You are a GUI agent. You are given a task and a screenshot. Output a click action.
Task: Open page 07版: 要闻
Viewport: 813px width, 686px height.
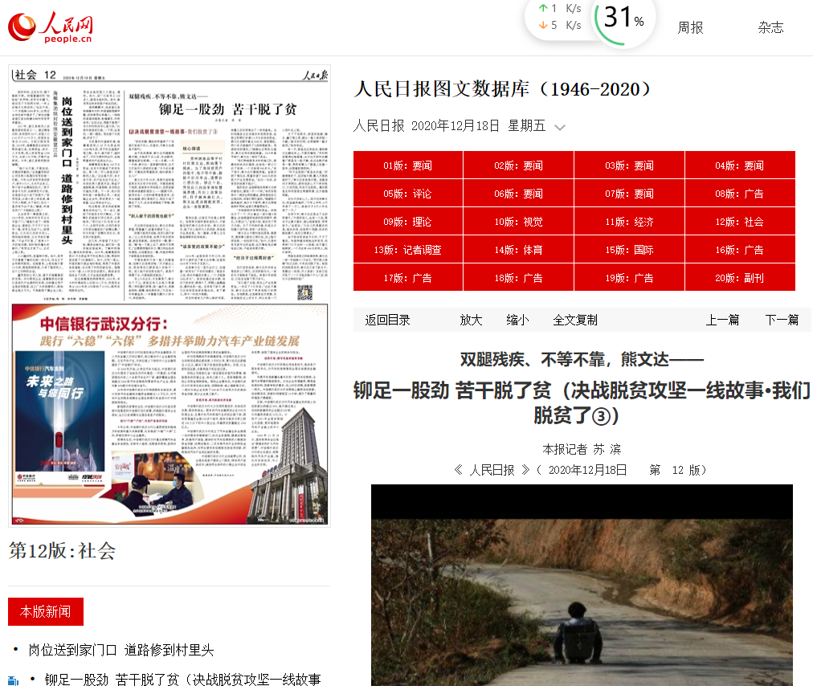[x=630, y=194]
